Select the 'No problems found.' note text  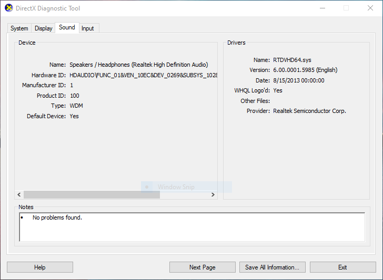pyautogui.click(x=57, y=217)
